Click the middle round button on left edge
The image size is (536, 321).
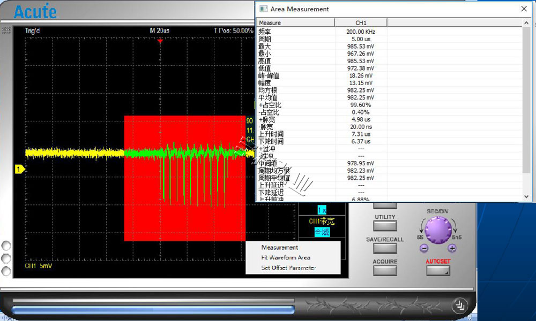(x=6, y=258)
